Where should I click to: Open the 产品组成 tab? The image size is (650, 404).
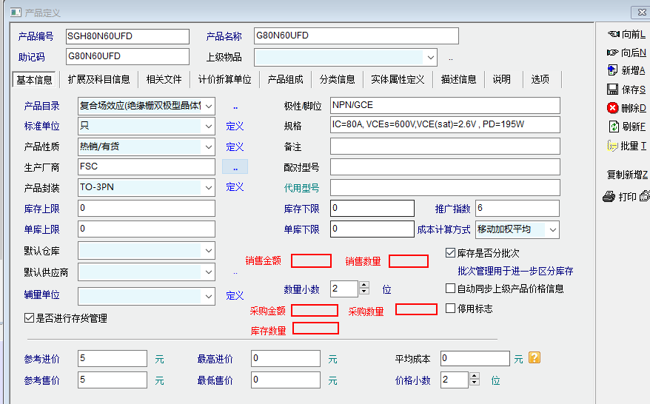[285, 79]
